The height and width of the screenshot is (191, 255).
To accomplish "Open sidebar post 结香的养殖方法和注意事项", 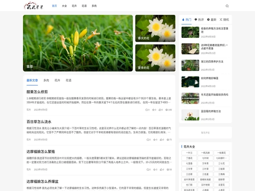I will tap(215, 30).
